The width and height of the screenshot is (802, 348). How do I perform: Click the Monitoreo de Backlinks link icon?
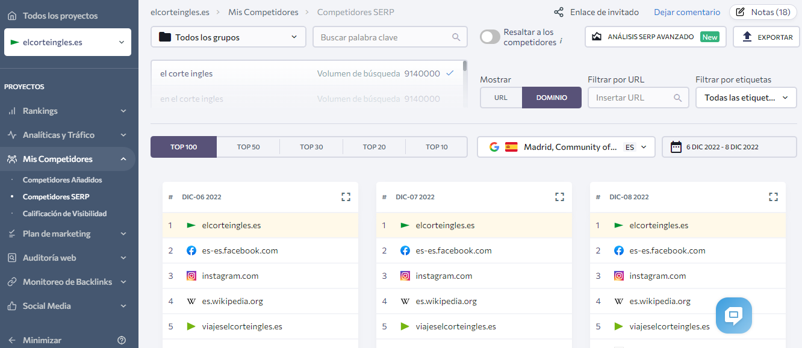click(12, 282)
